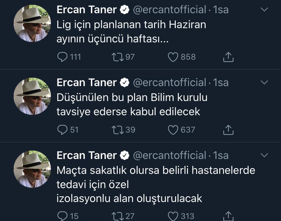Tap @ercantofficial handle on the second tweet
The height and width of the screenshot is (221, 281).
(x=170, y=83)
